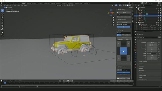162x91 pixels.
Task: Click the timeline horizontal scrollbar
Action: click(67, 85)
